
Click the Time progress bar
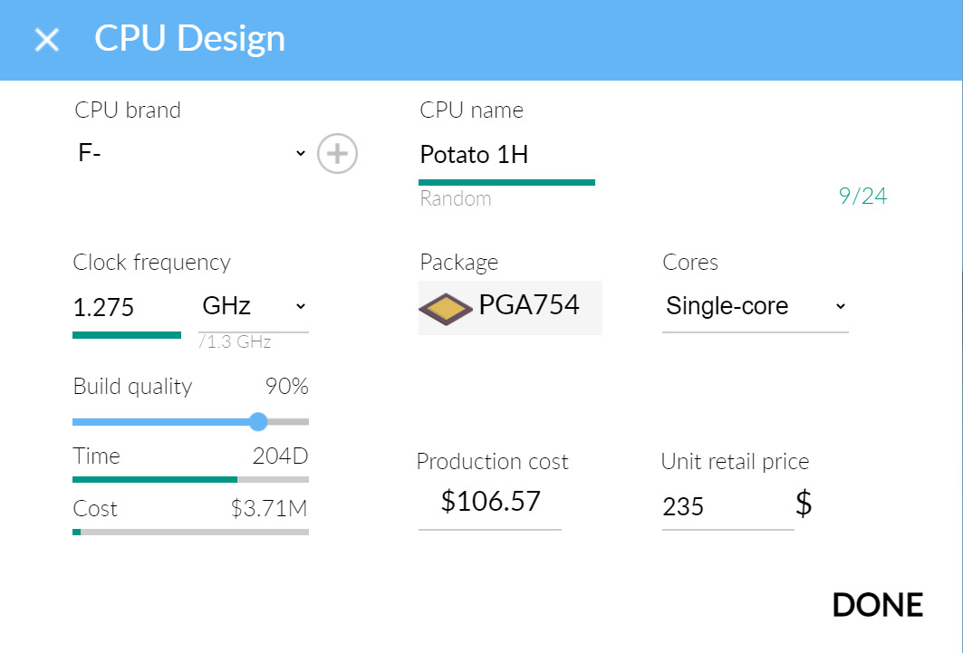click(190, 479)
